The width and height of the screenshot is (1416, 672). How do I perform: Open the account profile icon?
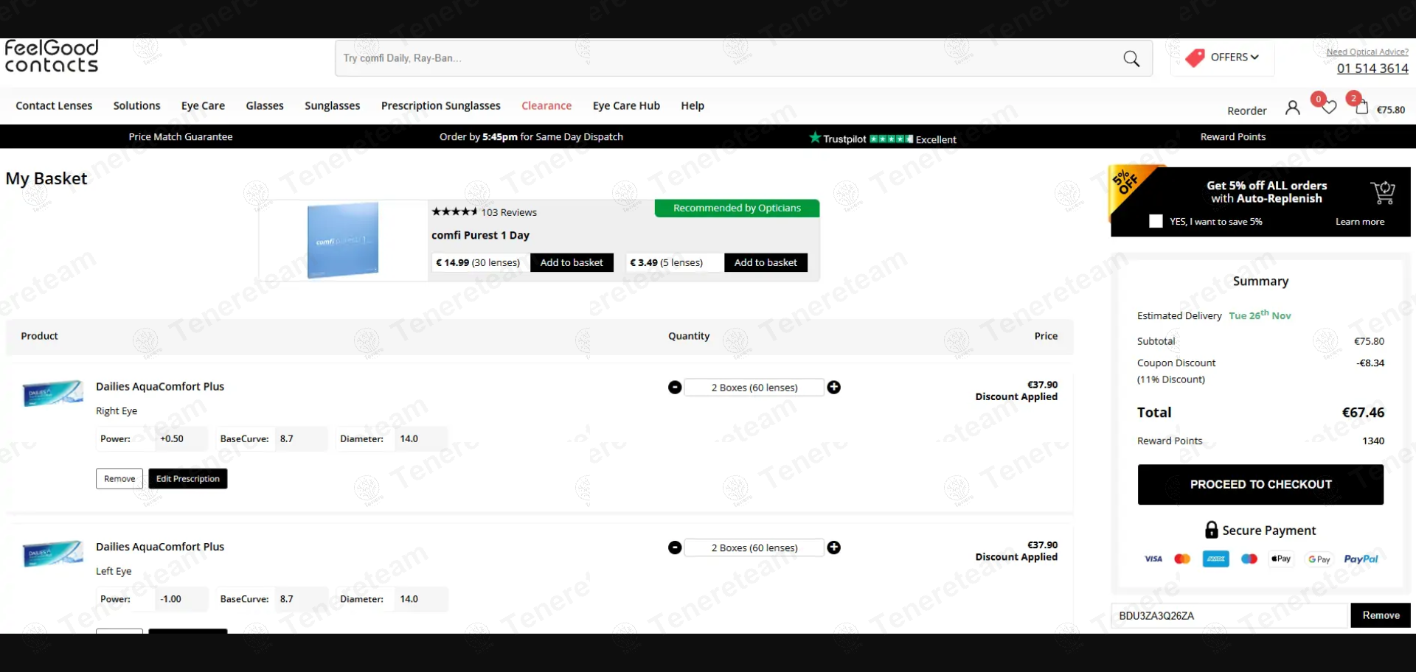[x=1292, y=108]
